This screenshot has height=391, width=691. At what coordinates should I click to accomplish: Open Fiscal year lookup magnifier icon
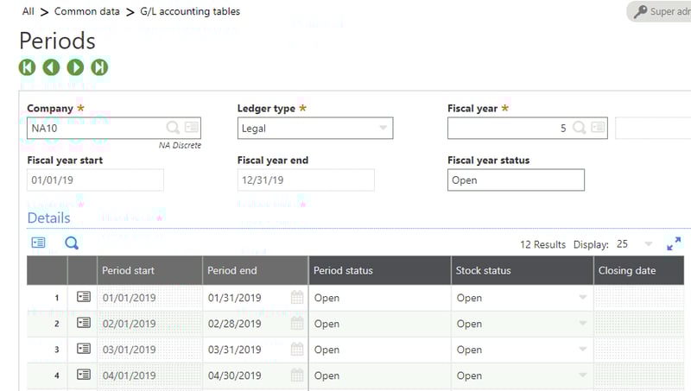point(580,128)
